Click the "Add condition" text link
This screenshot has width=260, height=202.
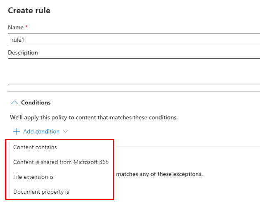[41, 131]
